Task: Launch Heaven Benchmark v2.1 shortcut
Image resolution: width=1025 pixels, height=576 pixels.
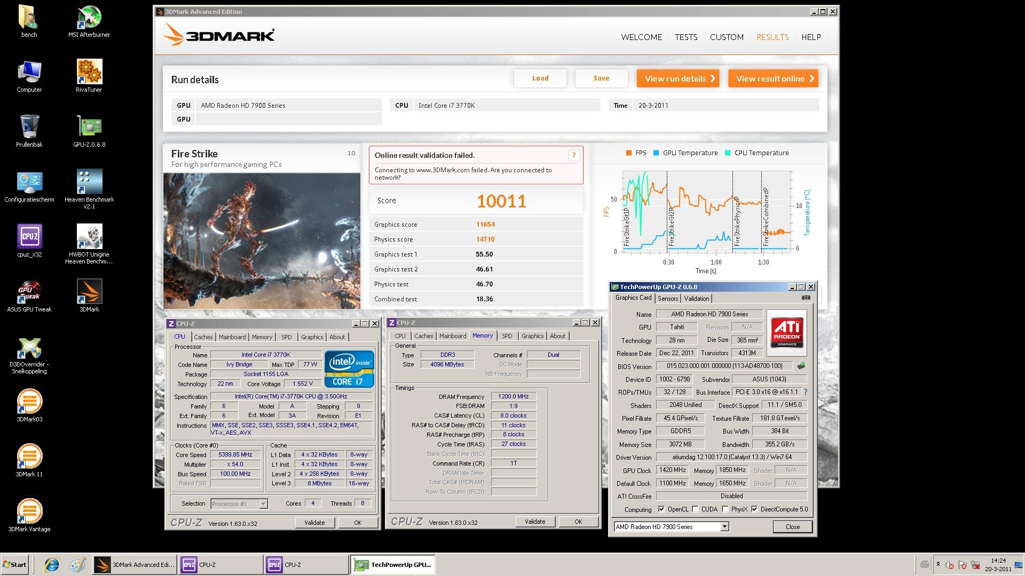Action: coord(89,189)
